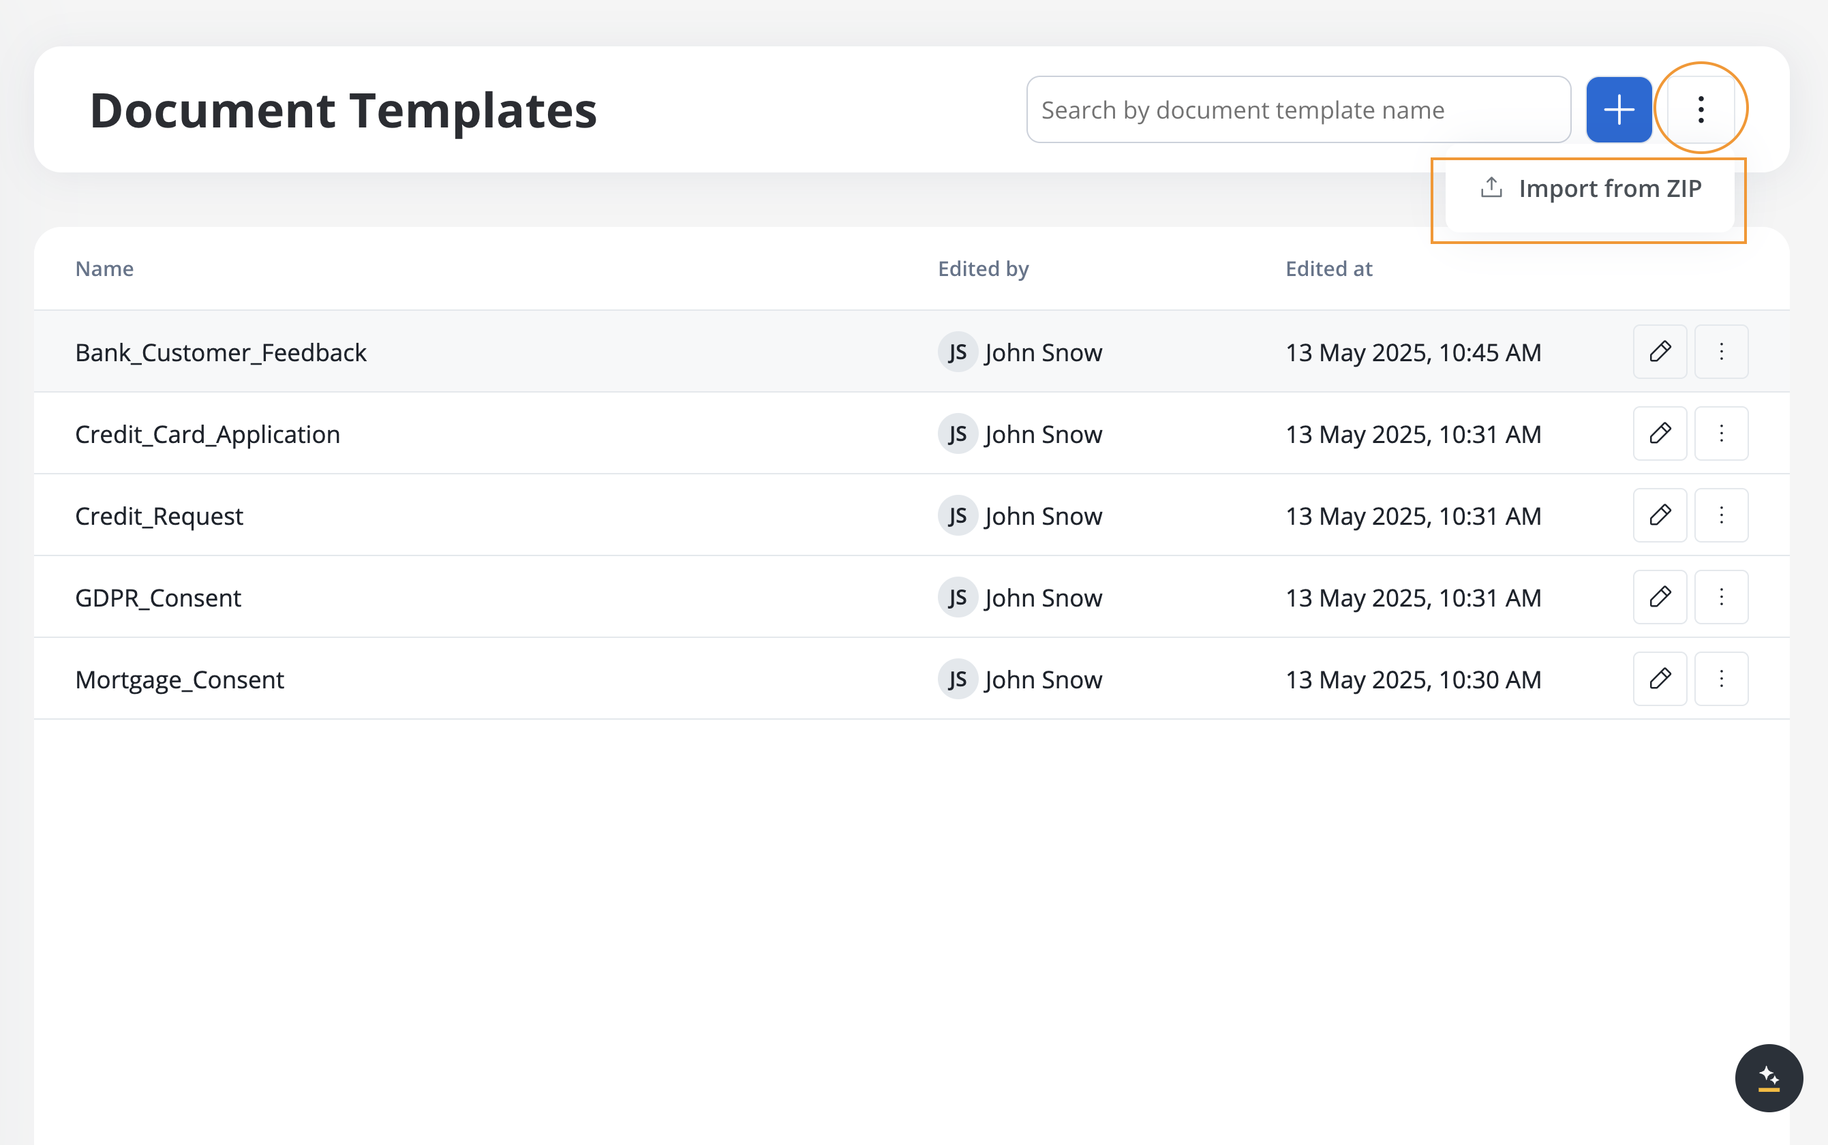Select the Mortgage_Consent template name

179,680
